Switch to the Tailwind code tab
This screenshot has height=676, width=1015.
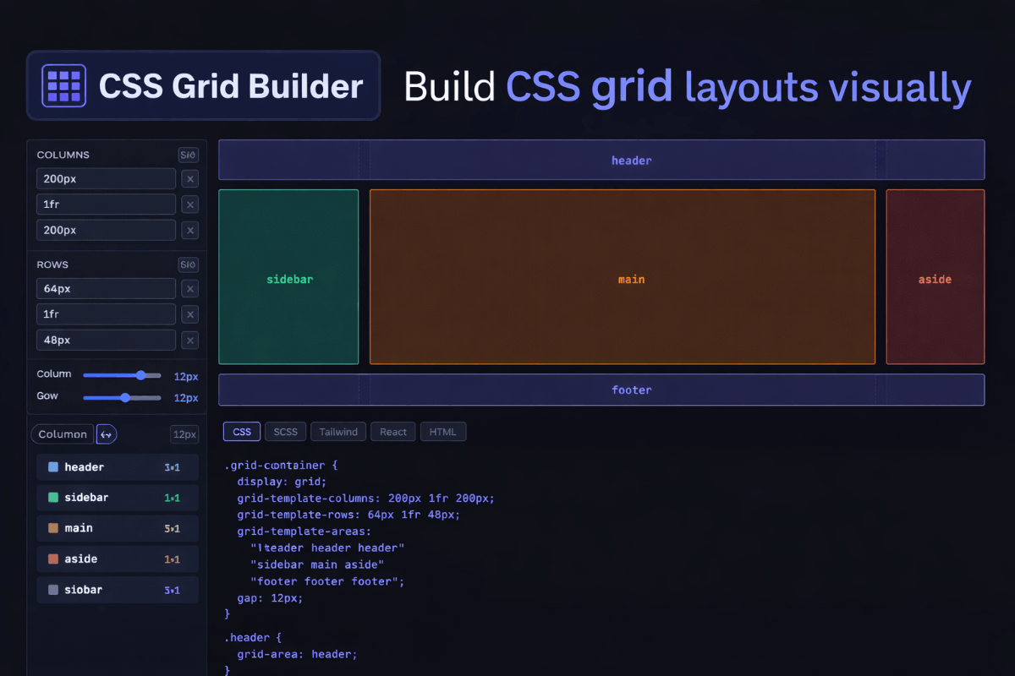(338, 432)
